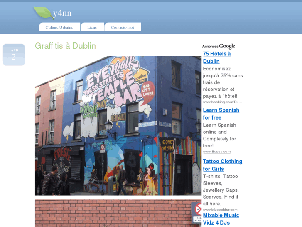Visit the www.bluebaldur.com ad URL
Image resolution: width=302 pixels, height=227 pixels.
click(x=220, y=210)
